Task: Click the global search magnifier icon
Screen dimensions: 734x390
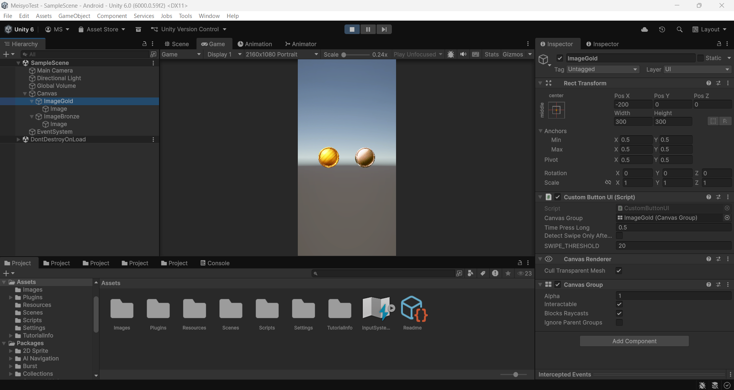Action: [679, 29]
